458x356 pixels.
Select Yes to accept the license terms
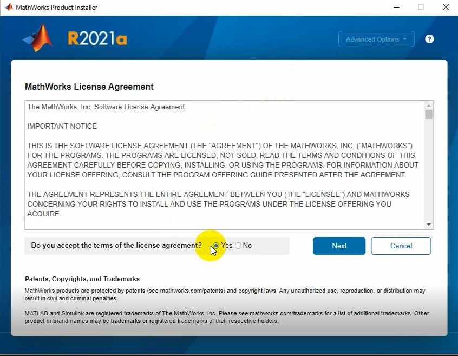tap(216, 246)
